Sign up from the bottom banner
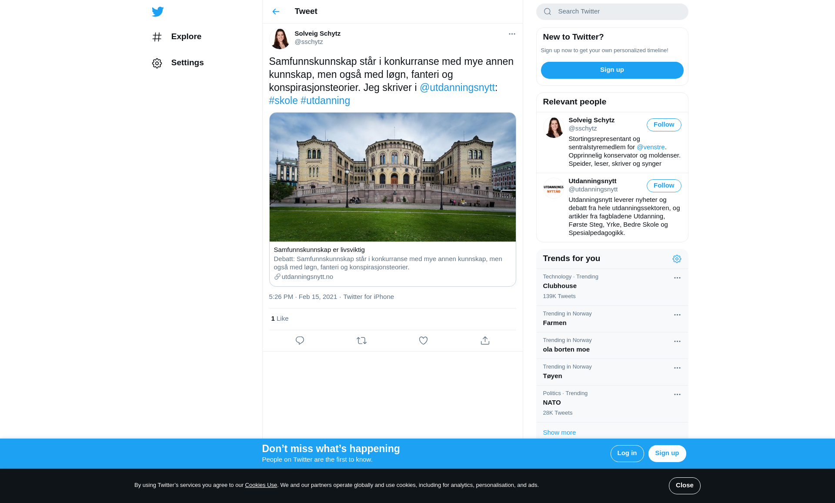 click(667, 453)
